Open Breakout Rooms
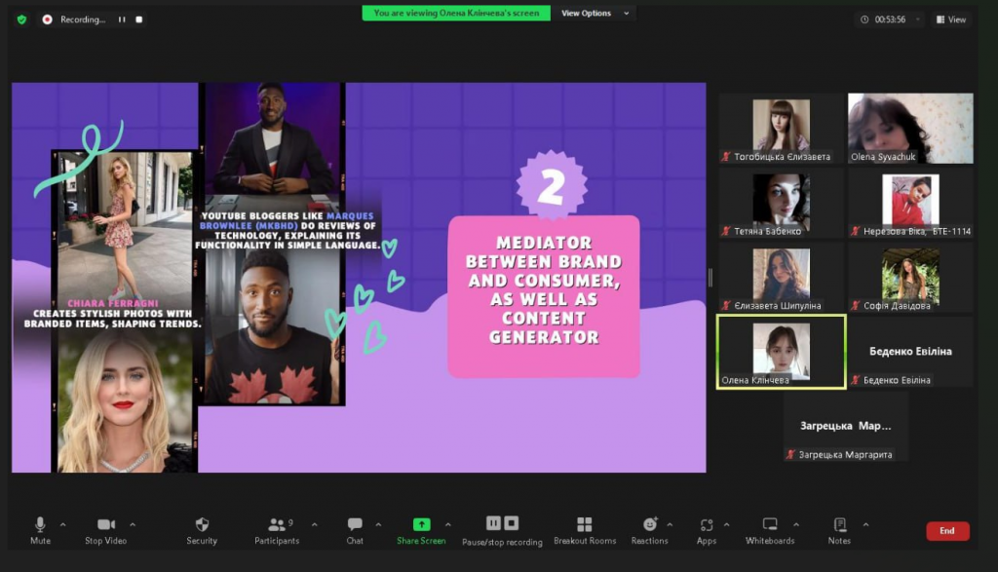This screenshot has height=572, width=998. point(585,529)
